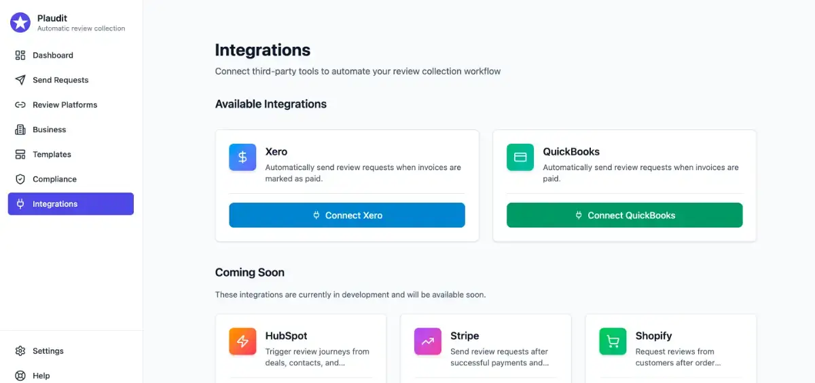
Task: Open Review Platforms section
Action: pos(71,105)
